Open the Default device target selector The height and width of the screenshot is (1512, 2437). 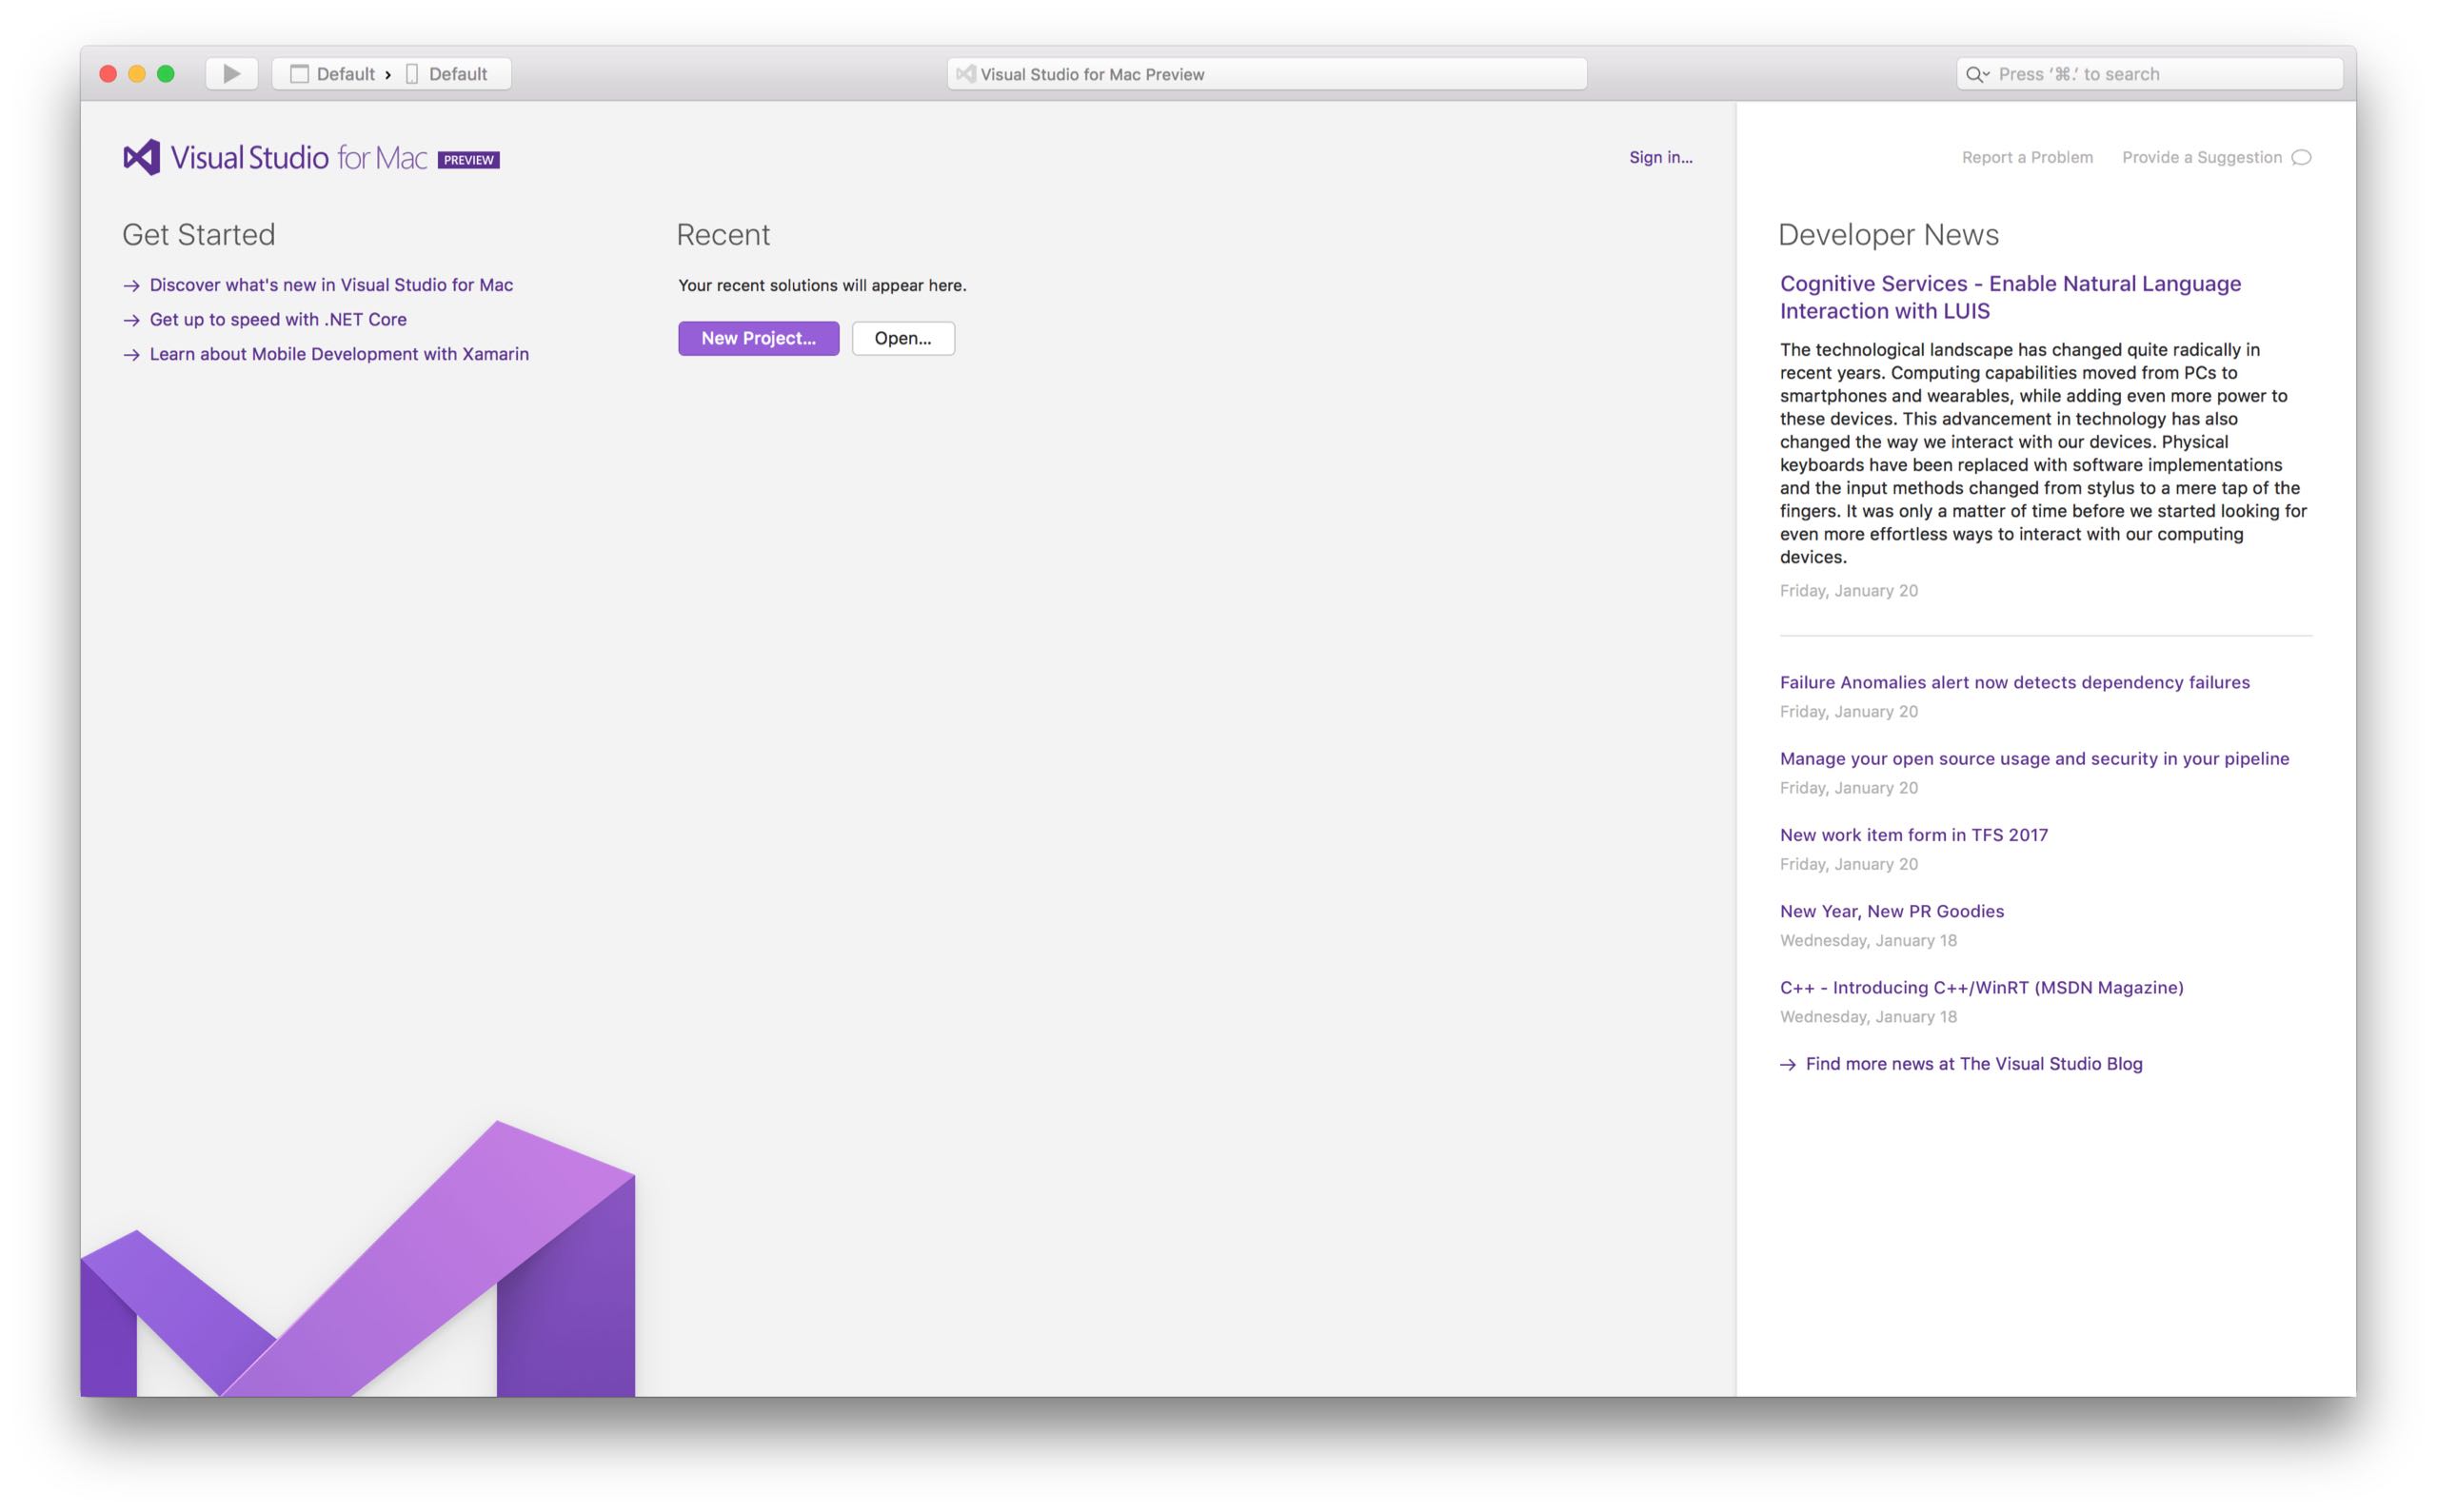pos(447,74)
